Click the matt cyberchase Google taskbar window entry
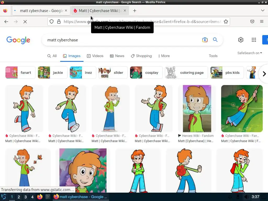Screen dimensions: 268x201 pos(80,197)
